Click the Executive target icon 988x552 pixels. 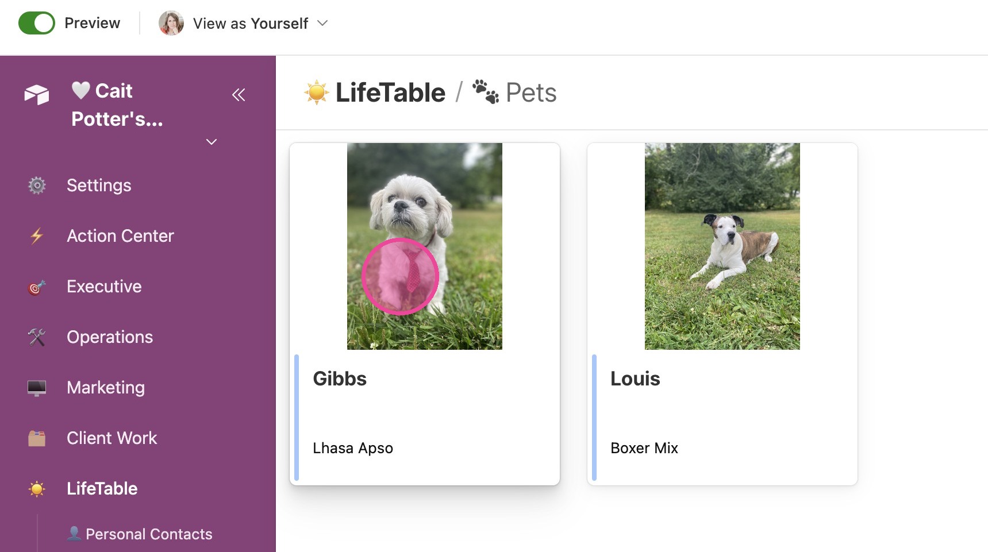37,287
